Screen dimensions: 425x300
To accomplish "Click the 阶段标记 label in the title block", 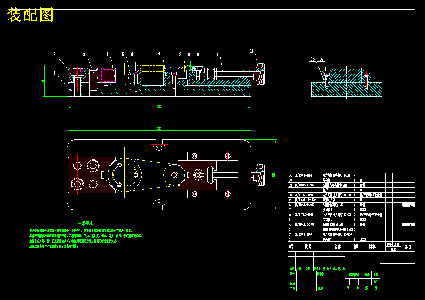I will (x=354, y=275).
